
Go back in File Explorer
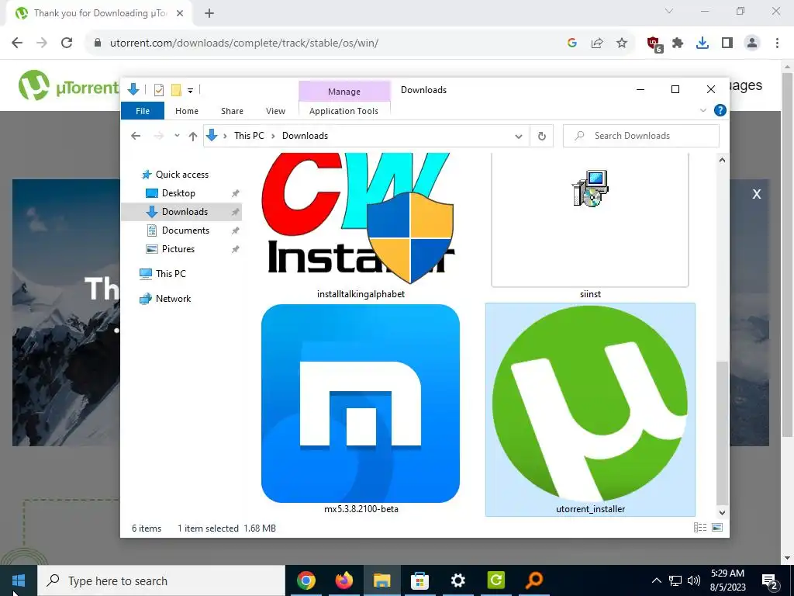(135, 136)
